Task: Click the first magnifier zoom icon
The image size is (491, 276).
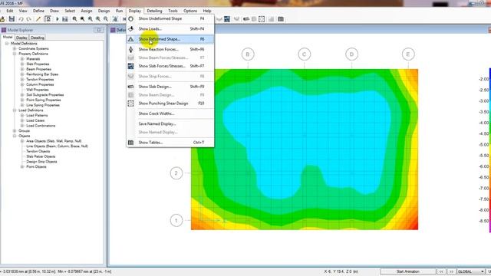Action: [74, 19]
